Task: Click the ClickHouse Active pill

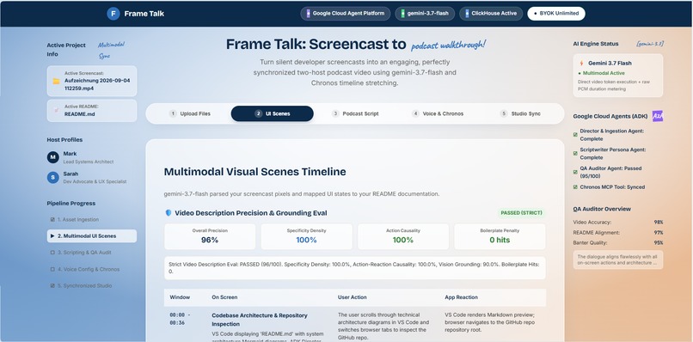Action: [491, 13]
